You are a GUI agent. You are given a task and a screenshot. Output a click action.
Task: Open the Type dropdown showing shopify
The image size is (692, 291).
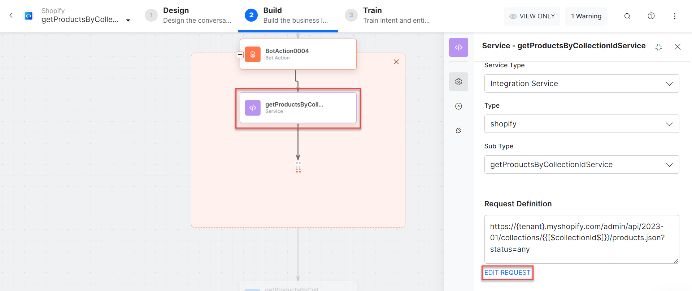[x=581, y=124]
